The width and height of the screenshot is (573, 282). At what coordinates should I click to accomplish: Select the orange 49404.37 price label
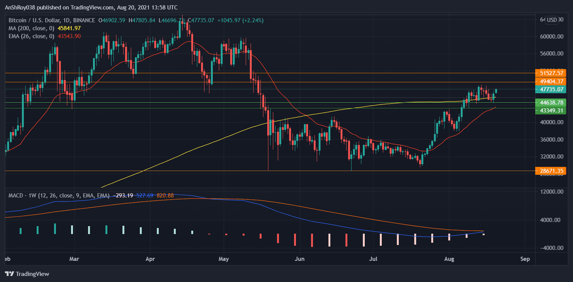click(x=551, y=82)
